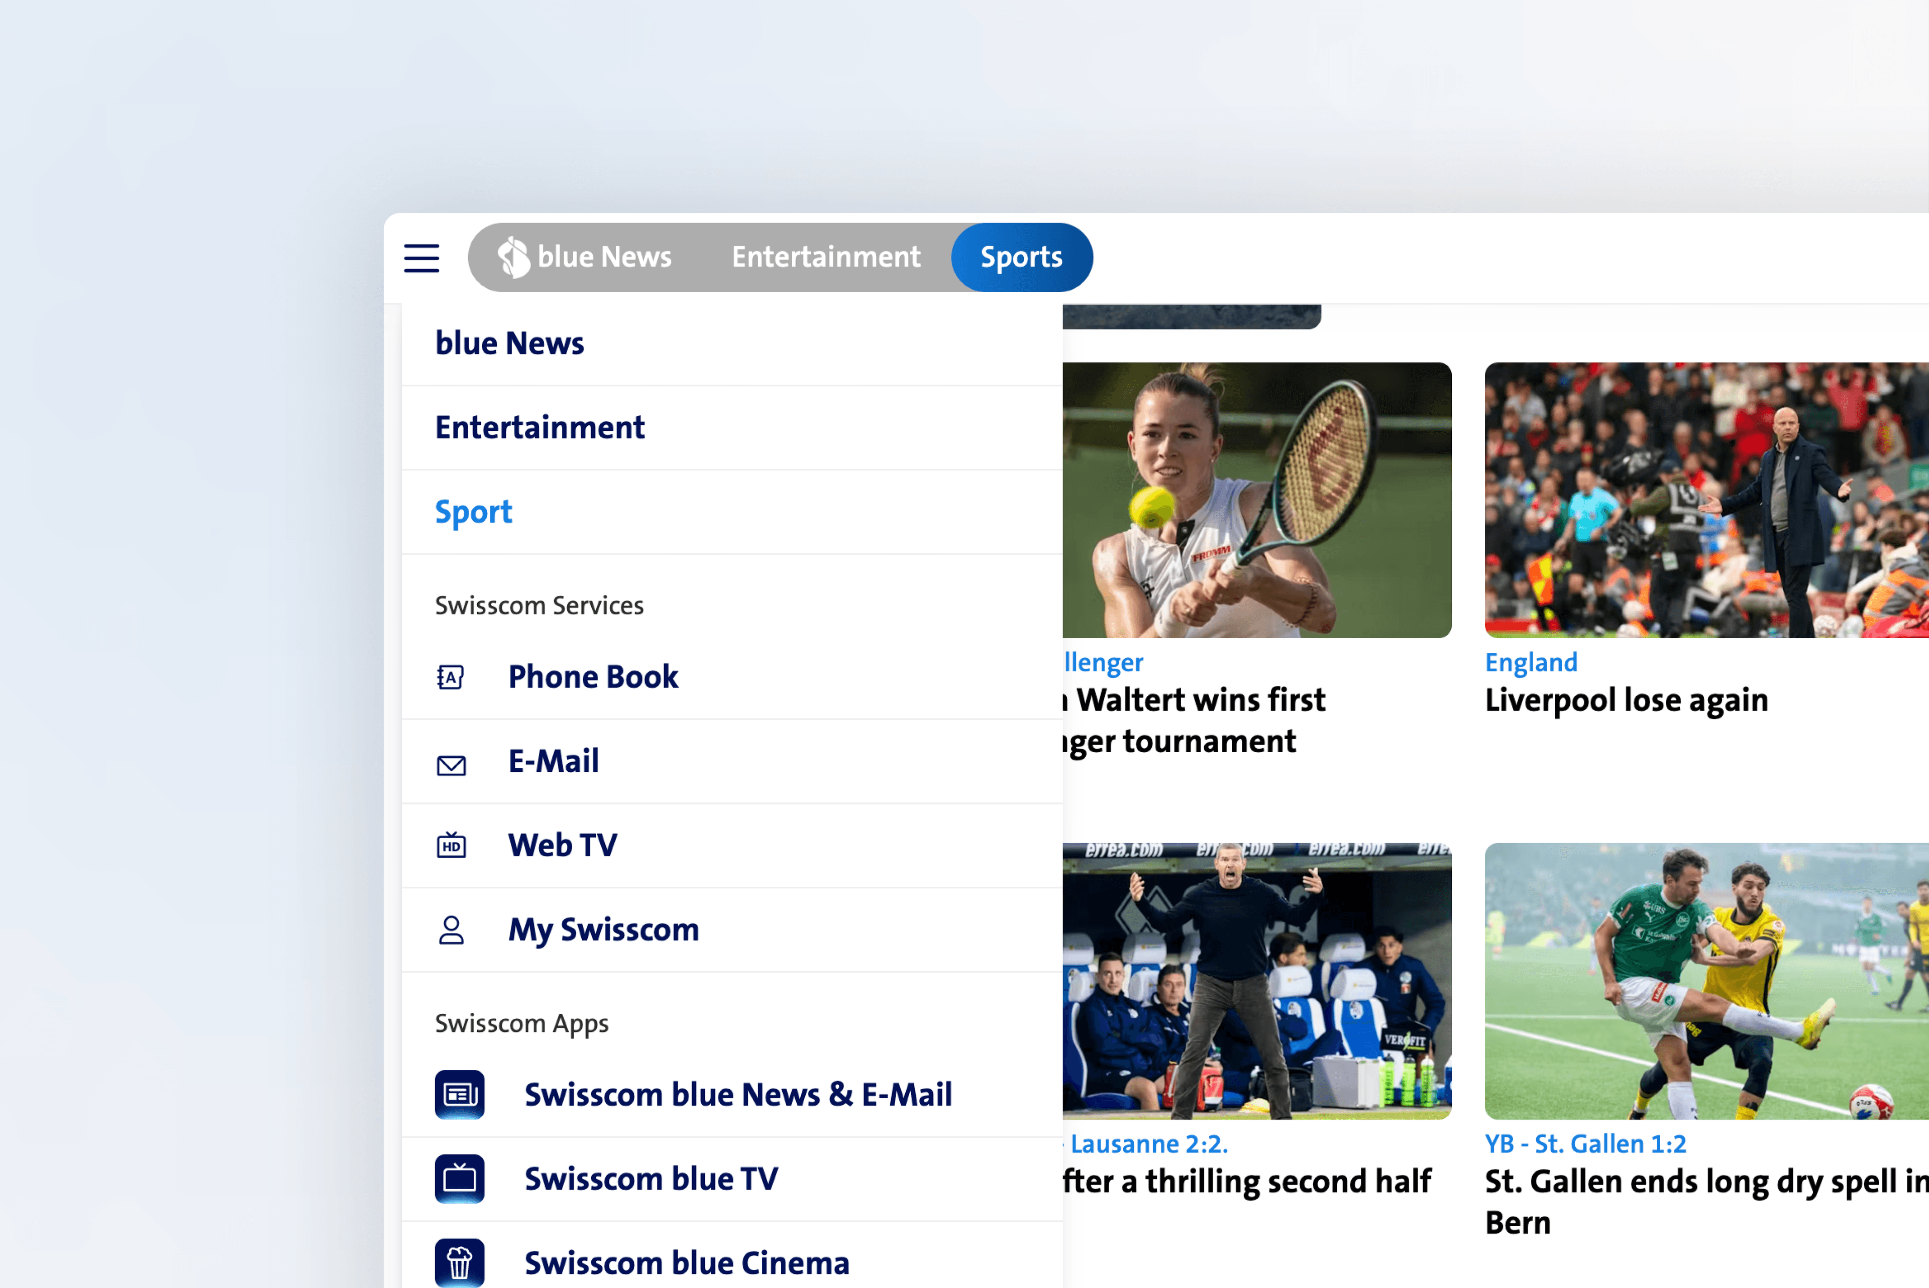The width and height of the screenshot is (1929, 1288).
Task: Open the YB vs St. Gallen match photo
Action: (1707, 981)
